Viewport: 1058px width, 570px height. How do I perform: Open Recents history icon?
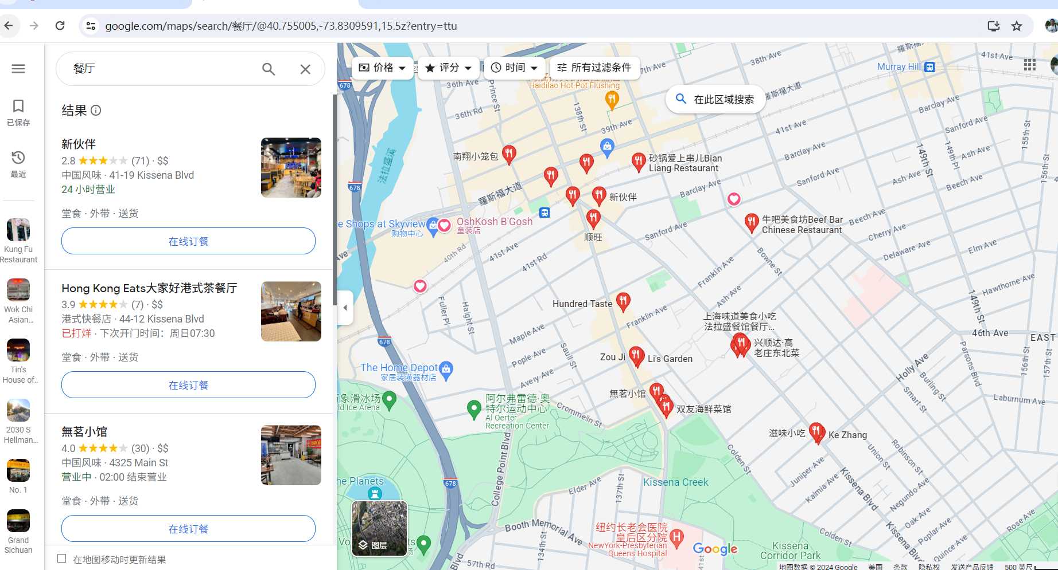click(18, 158)
